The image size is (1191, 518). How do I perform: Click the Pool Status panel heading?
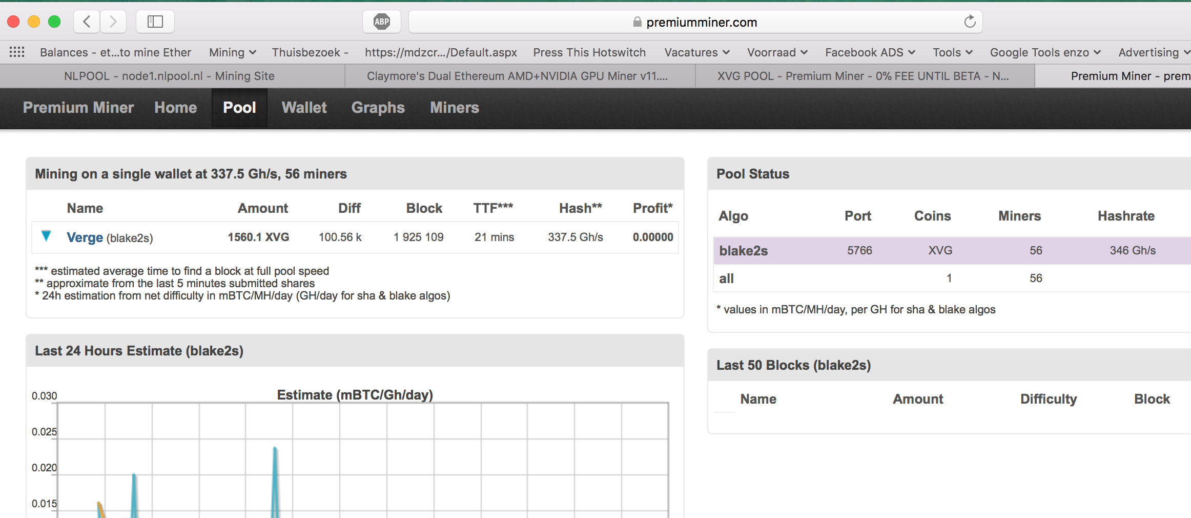coord(752,174)
